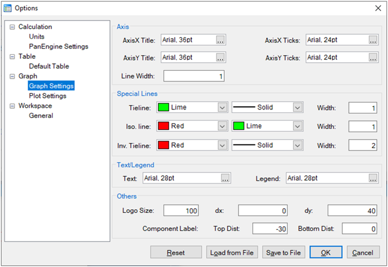Open the Inv. Tieline line style dropdown
Viewport: 388px width, 267px height.
(298, 146)
